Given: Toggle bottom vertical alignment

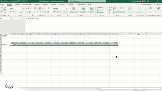Looking at the screenshot, I should tap(40, 8).
